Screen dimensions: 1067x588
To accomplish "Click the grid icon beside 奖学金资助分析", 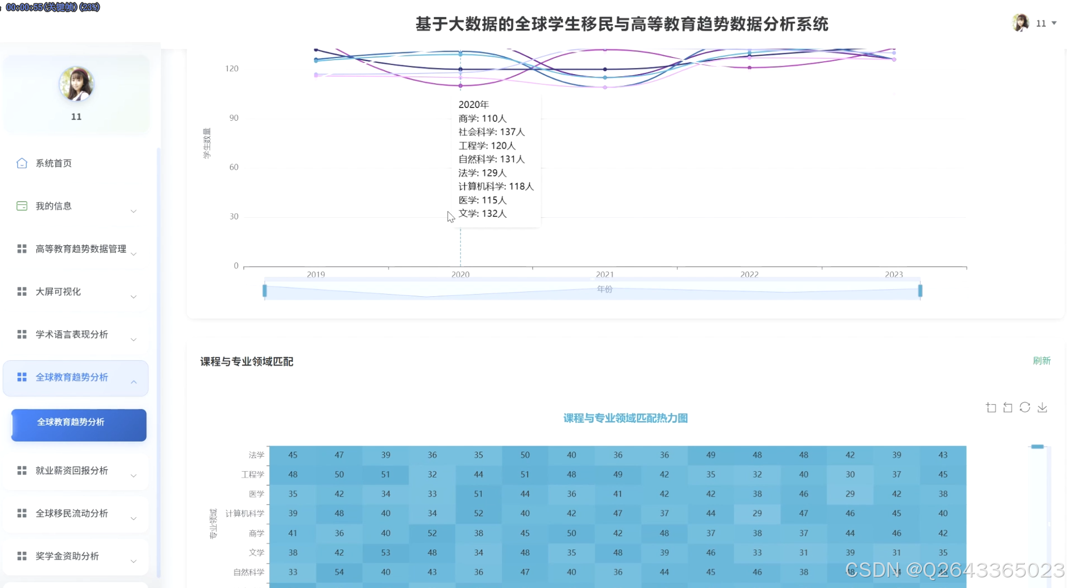I will click(x=22, y=556).
